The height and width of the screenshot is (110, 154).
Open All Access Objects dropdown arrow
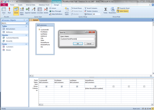24,20
